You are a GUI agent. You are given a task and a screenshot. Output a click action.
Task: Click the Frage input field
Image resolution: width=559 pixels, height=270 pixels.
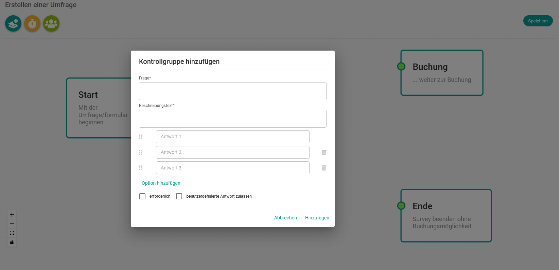(x=233, y=91)
